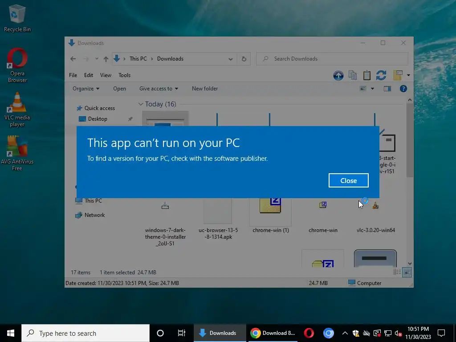Click the yellow folder options toolbar icon
The image size is (456, 342).
[398, 75]
